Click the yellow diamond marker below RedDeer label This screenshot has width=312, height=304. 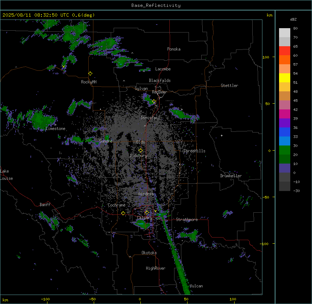click(x=154, y=101)
